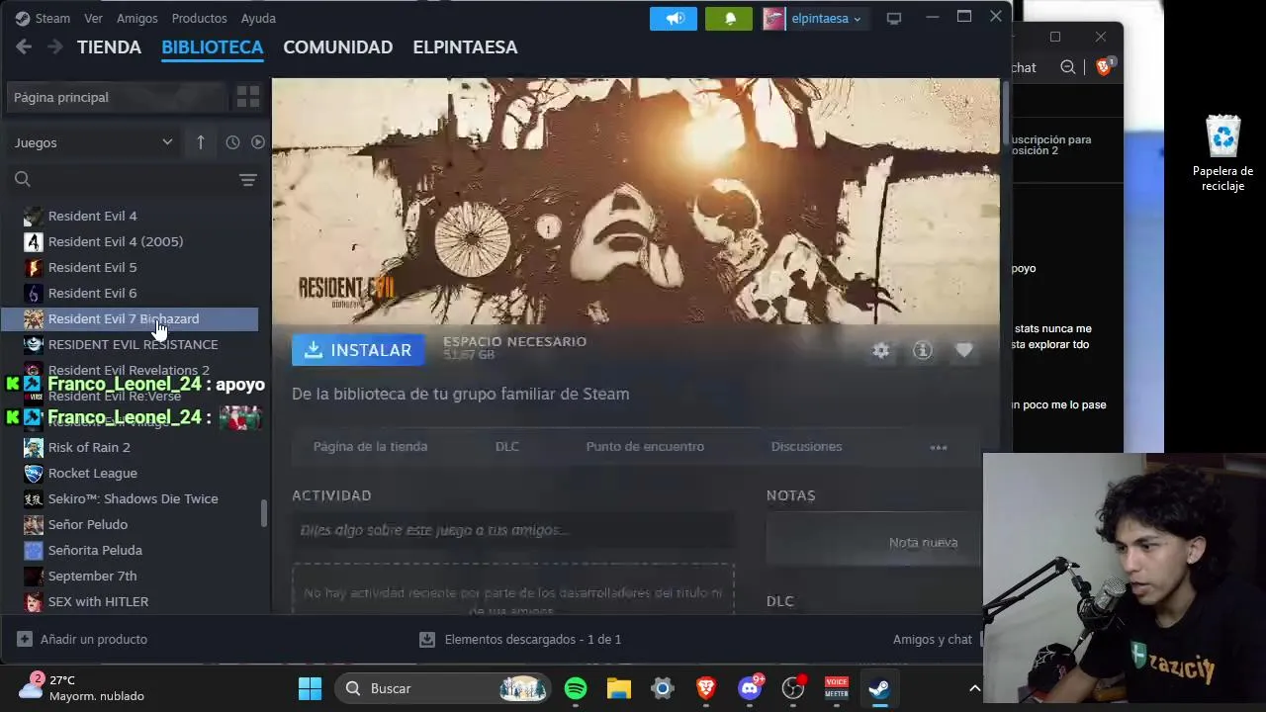Select Resident Evil 7 Biohazard
The height and width of the screenshot is (712, 1266).
pos(130,318)
